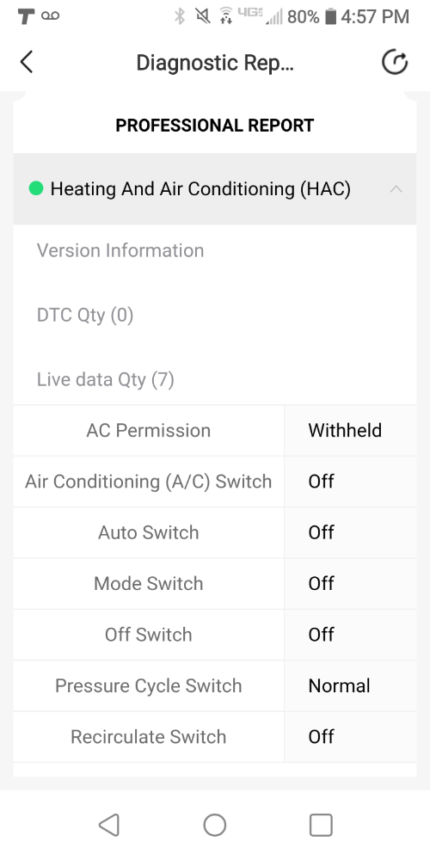The height and width of the screenshot is (860, 430).
Task: Select the AC Permission row
Action: pos(215,431)
